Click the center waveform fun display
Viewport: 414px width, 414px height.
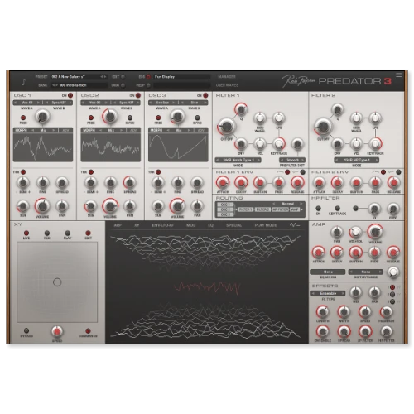point(207,286)
